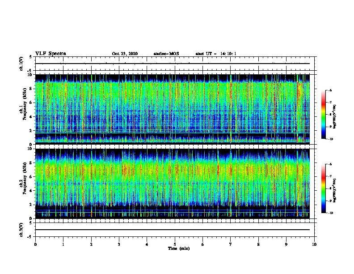Click the time axis tick label '5'
The image size is (354, 274).
pos(175,244)
